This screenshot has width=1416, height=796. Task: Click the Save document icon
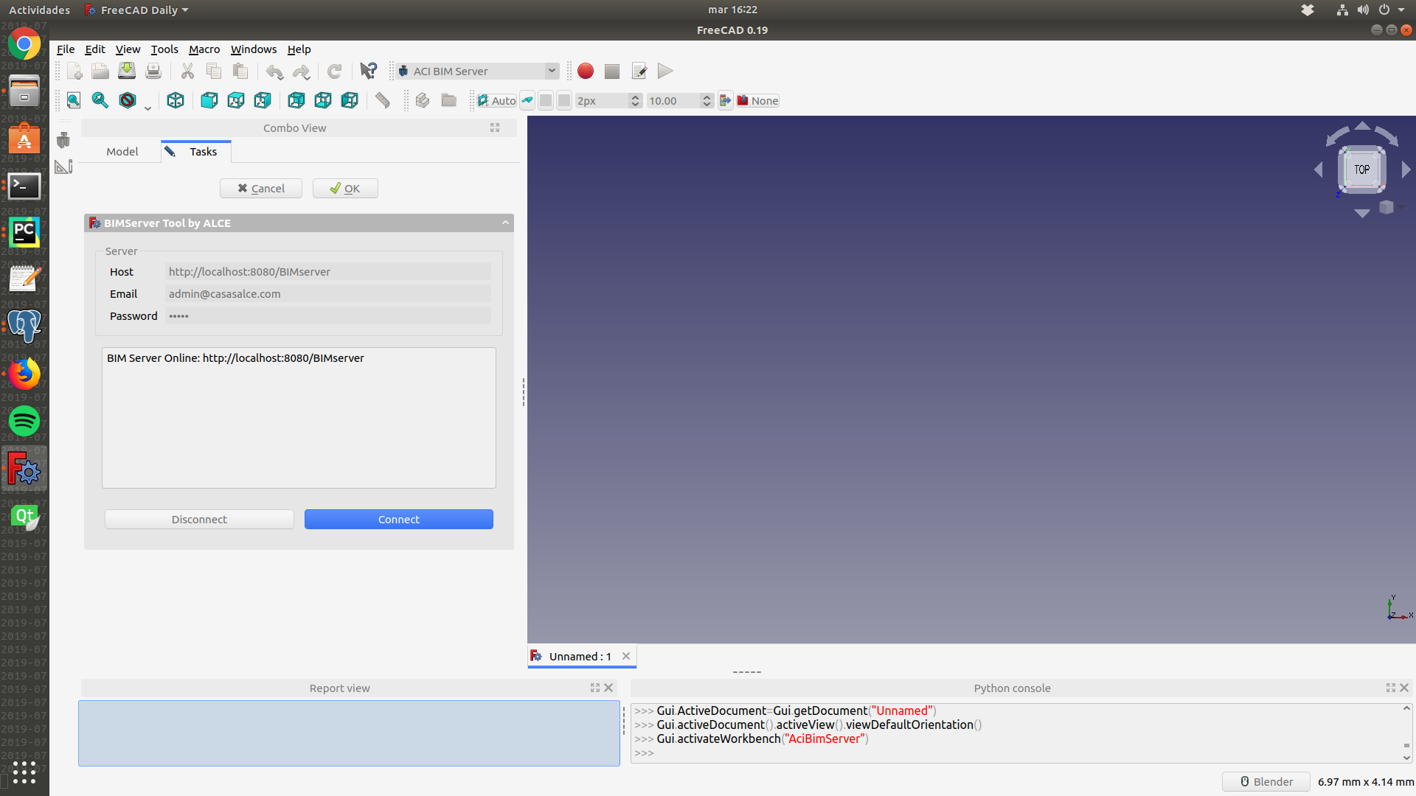pos(127,71)
